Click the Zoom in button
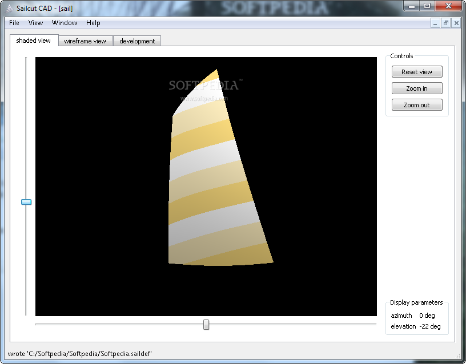This screenshot has height=364, width=466. (x=417, y=88)
